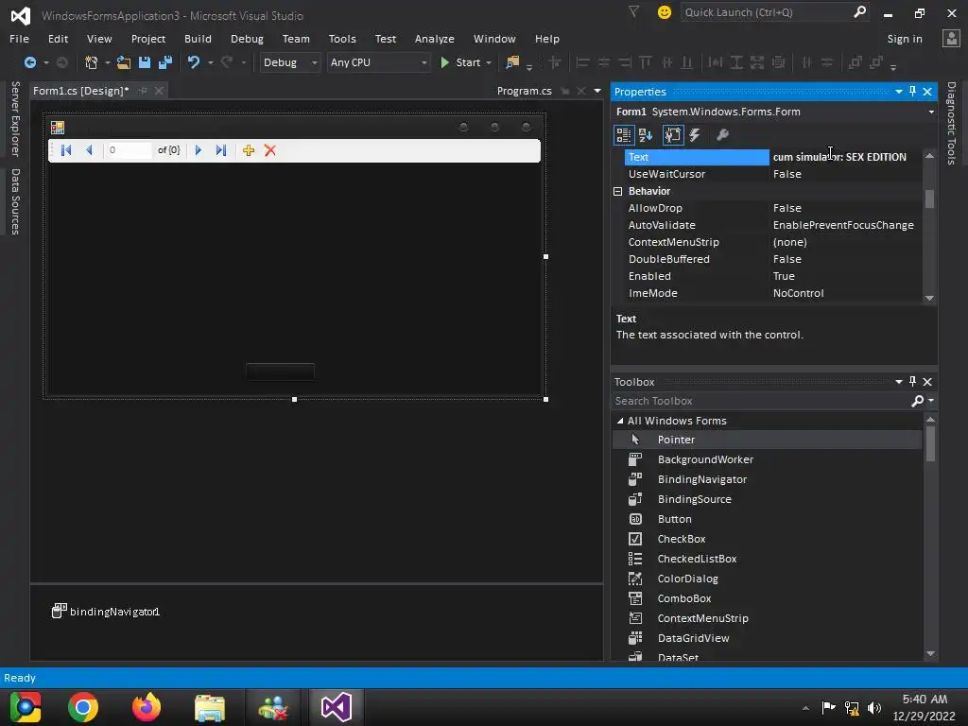This screenshot has height=726, width=968.
Task: Switch to the Program.cs tab
Action: coord(524,91)
